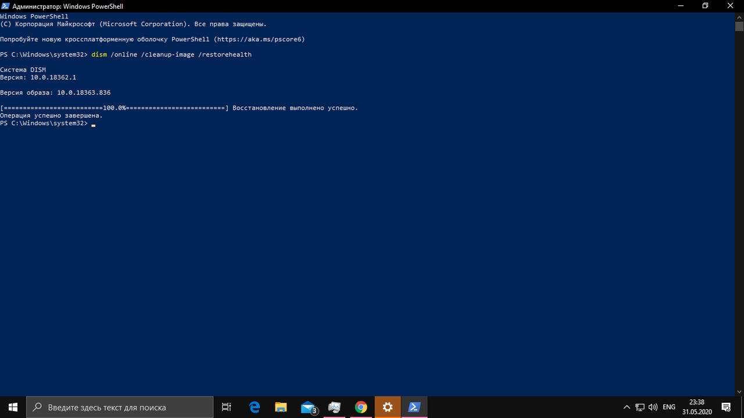This screenshot has width=744, height=418.
Task: Switch to the Settings gear app
Action: click(x=388, y=407)
